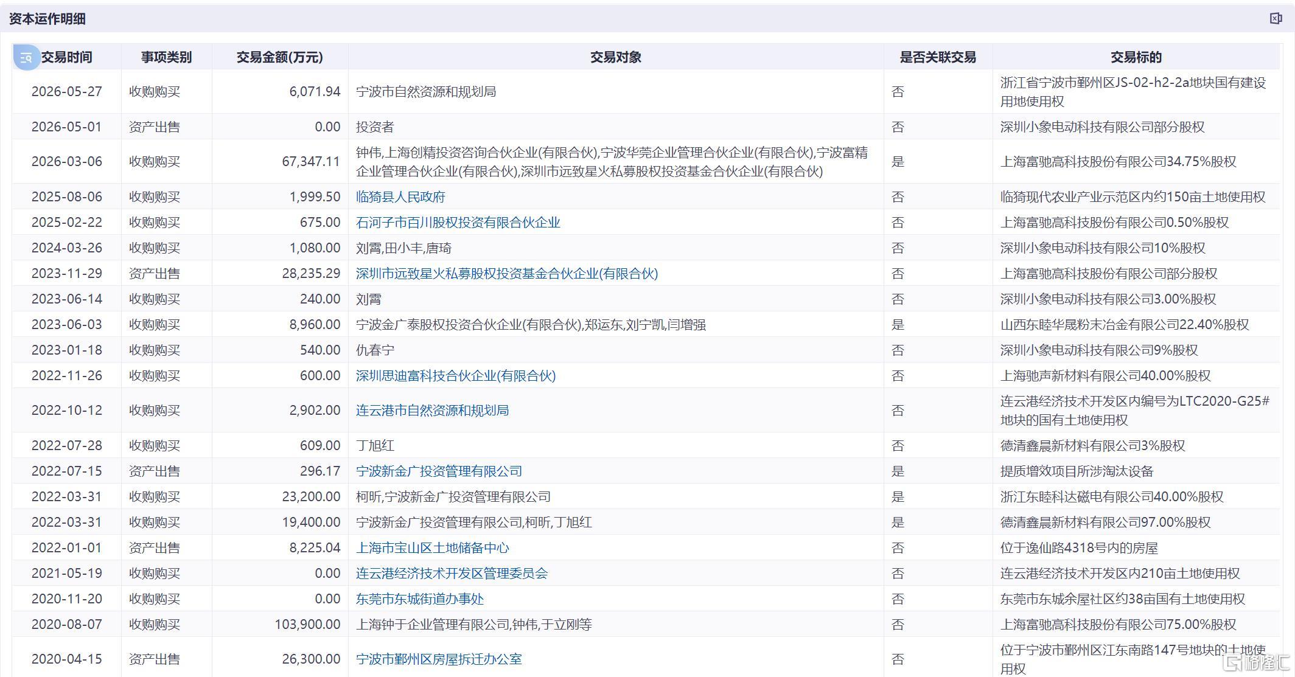This screenshot has width=1295, height=677.
Task: Select the amount cell 8,960.00
Action: point(315,325)
